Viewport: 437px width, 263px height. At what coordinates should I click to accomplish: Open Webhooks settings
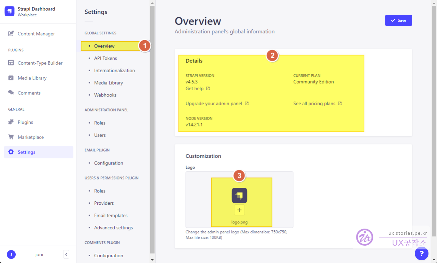pyautogui.click(x=105, y=95)
